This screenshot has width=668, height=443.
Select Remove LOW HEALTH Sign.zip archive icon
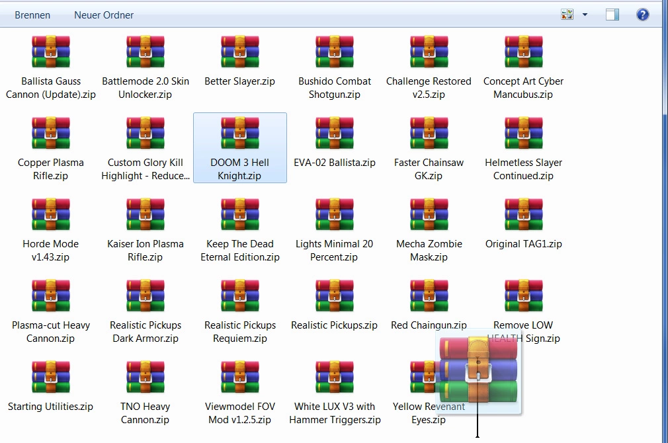(x=524, y=296)
